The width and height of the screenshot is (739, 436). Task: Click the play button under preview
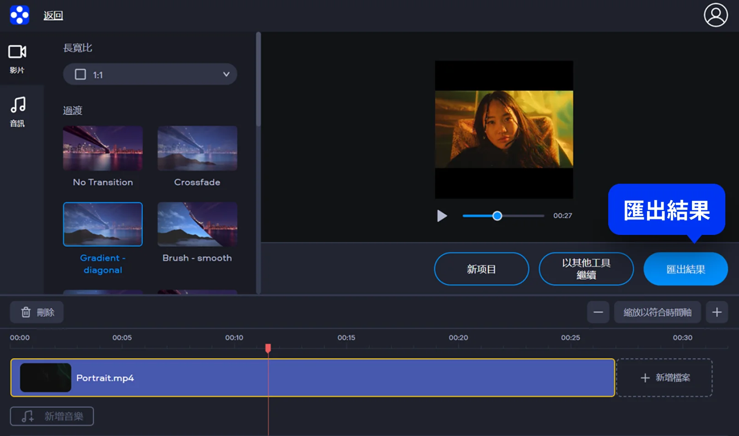pos(442,216)
